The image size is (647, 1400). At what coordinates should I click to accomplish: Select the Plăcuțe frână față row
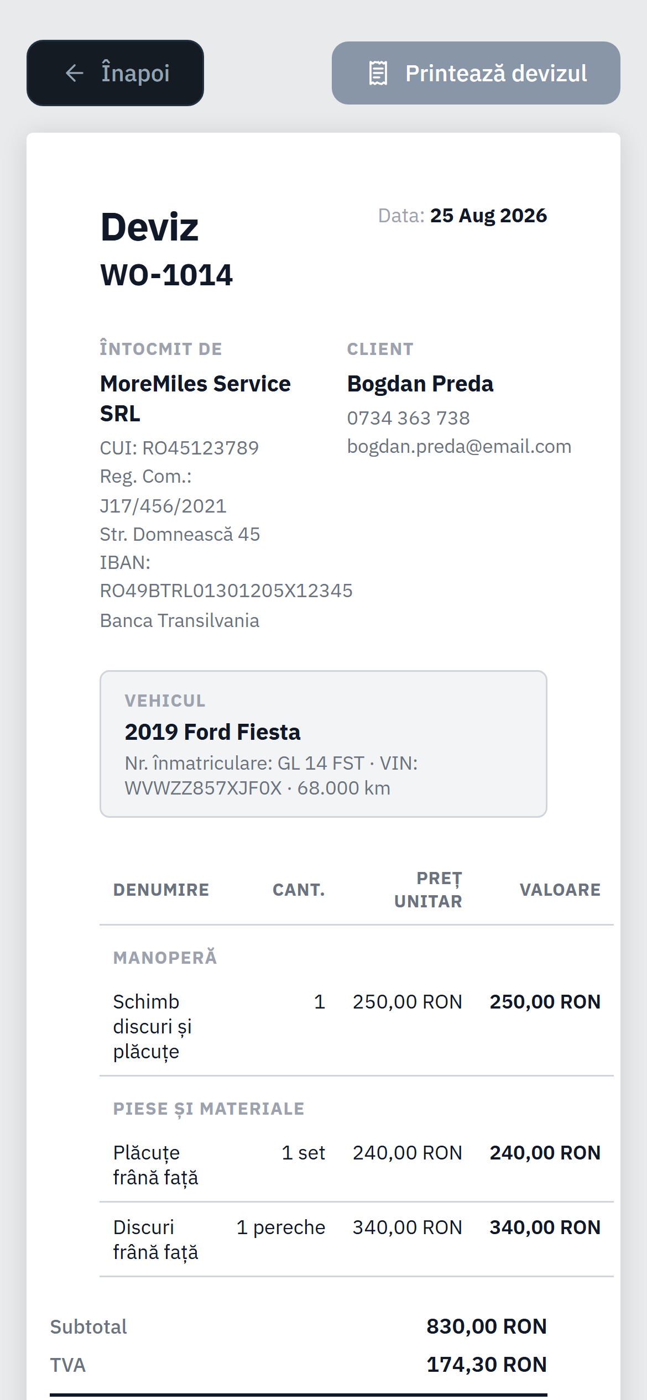(357, 1165)
